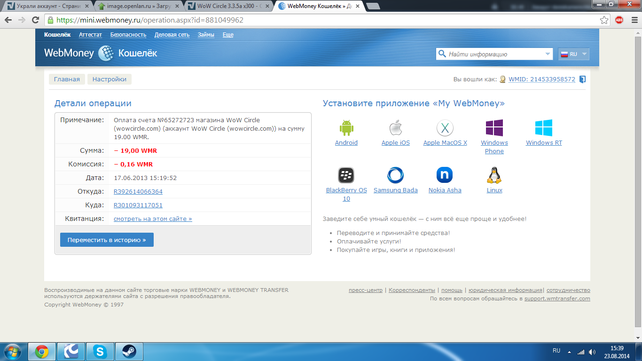
Task: Open the Adblock extension icon
Action: (x=619, y=20)
